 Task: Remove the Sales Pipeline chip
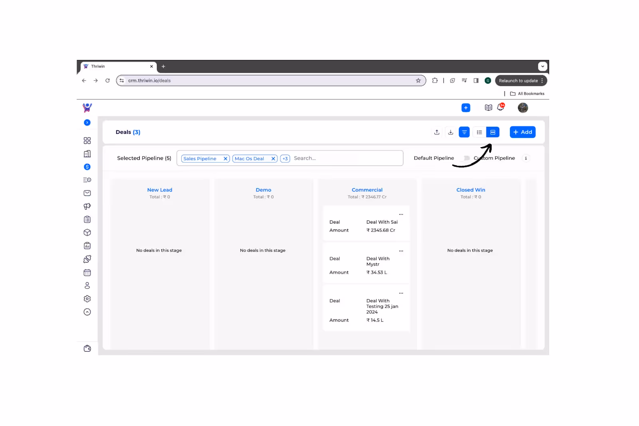(x=225, y=159)
